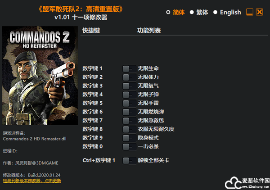Image resolution: width=270 pixels, height=190 pixels.
Task: Turn on 无限氧气 switch
Action: 129,86
